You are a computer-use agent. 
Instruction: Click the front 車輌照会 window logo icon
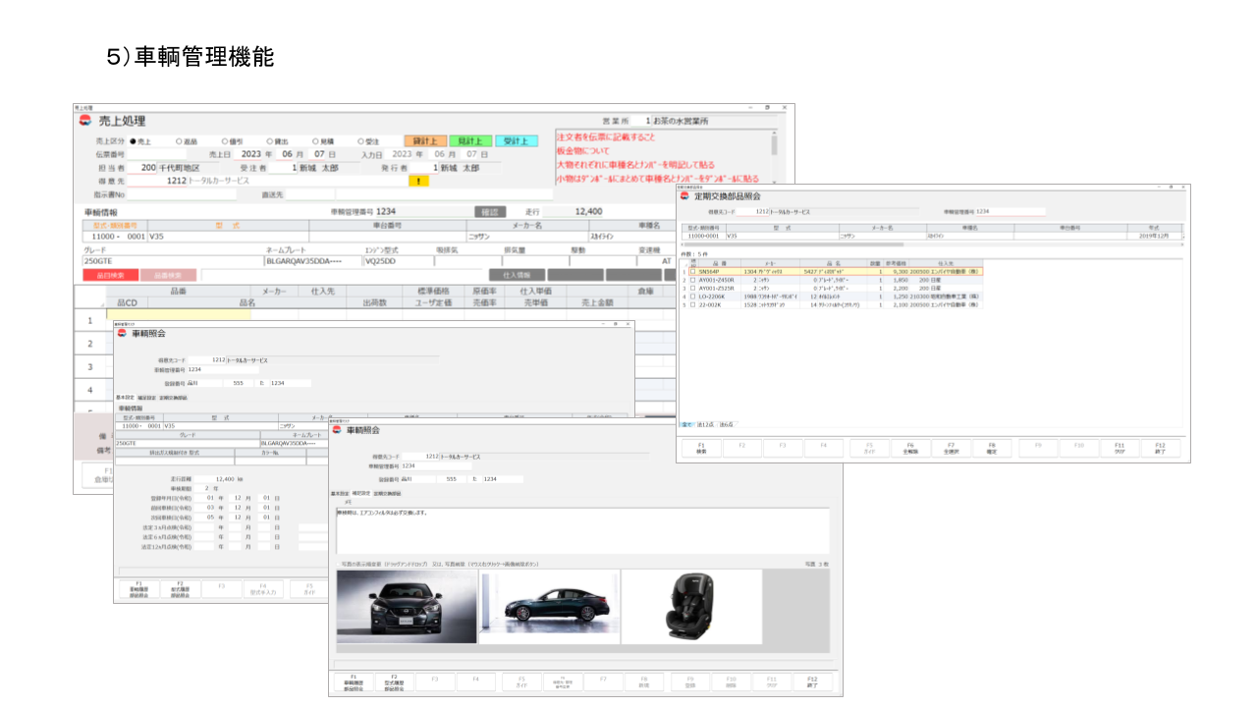point(336,430)
